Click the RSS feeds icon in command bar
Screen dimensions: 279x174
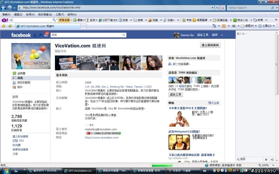[224, 26]
